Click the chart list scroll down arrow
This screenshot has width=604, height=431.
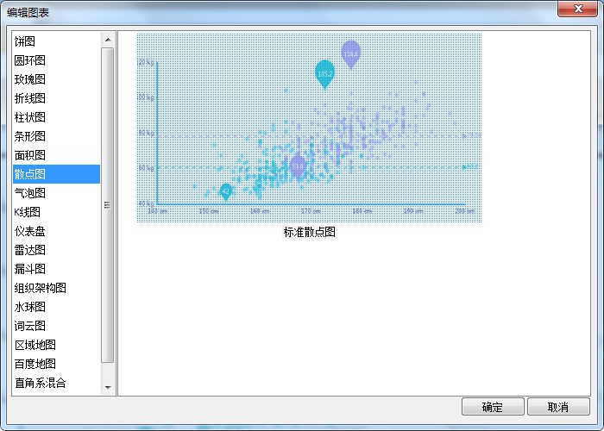(108, 388)
